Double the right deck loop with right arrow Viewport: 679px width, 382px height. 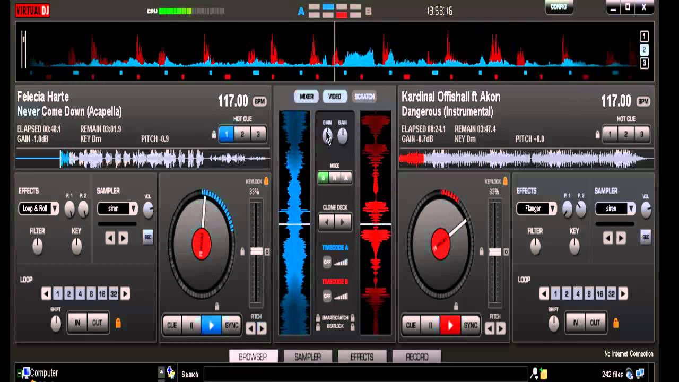(x=623, y=293)
